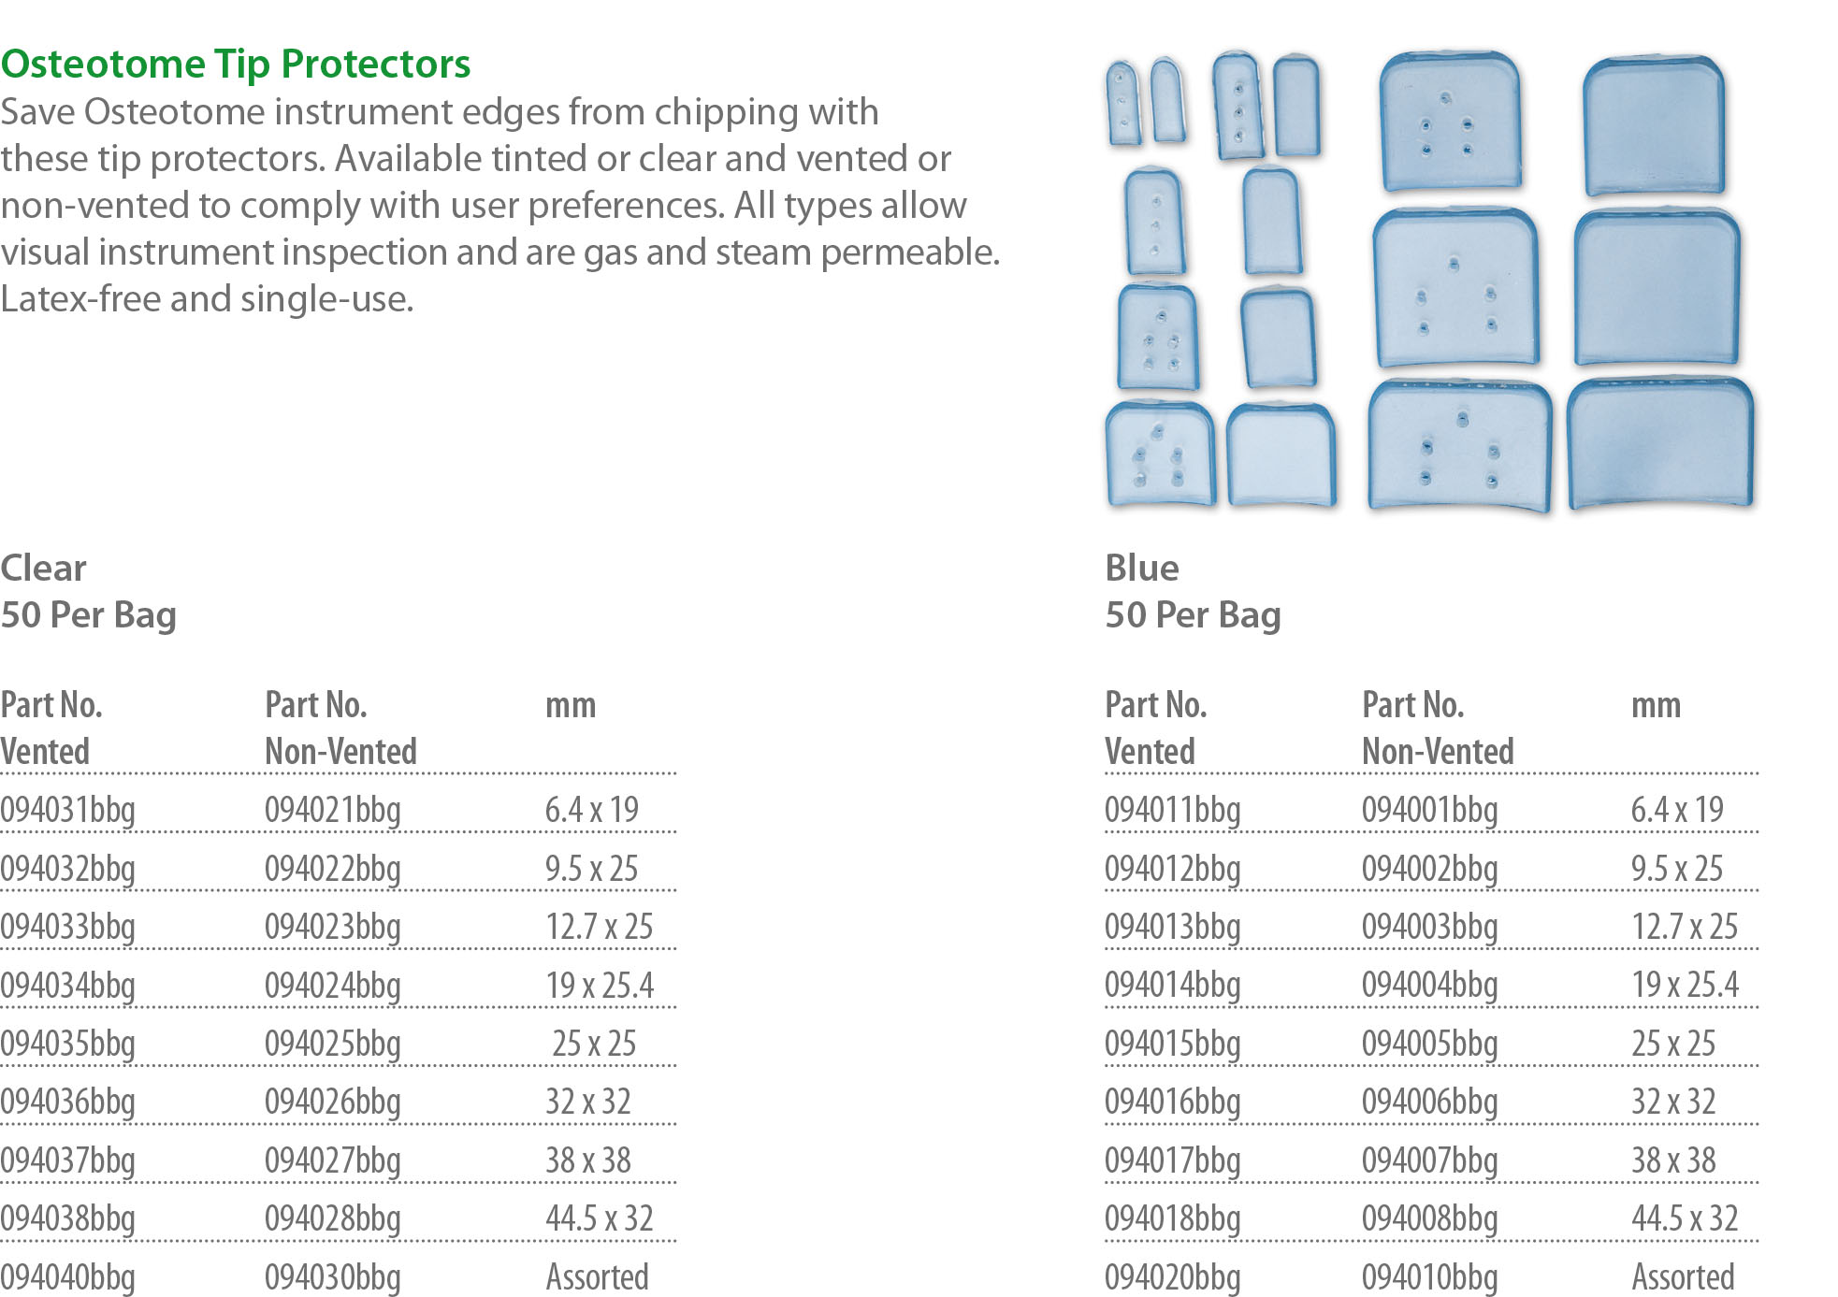Image resolution: width=1838 pixels, height=1297 pixels.
Task: Click the Blue section heading
Action: click(1142, 568)
